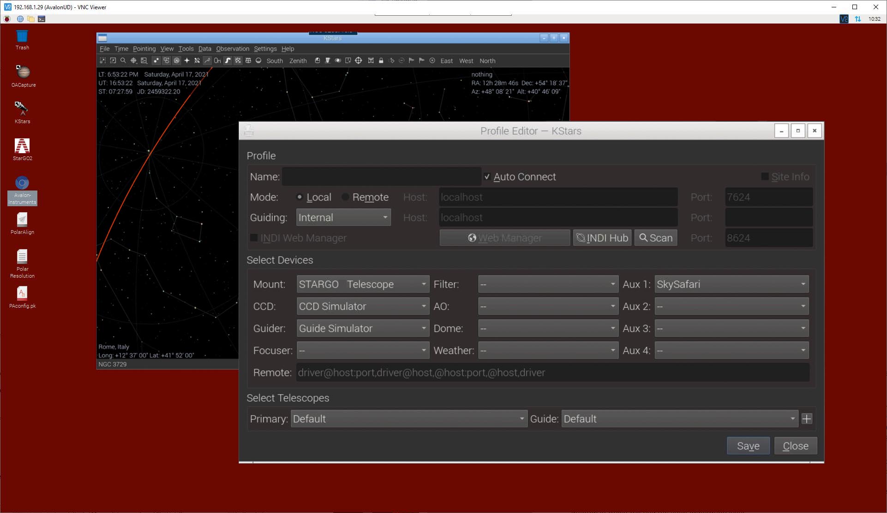Click the circular target icon left of East

[x=432, y=60]
